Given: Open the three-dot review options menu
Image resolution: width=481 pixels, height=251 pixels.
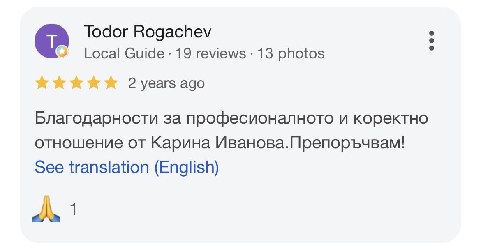Looking at the screenshot, I should [x=431, y=40].
